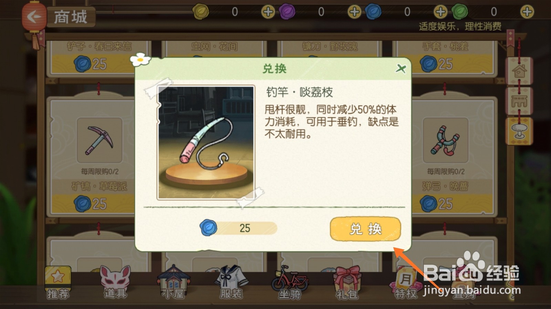Screen dimensions: 551x309
Task: Click the red lantern back arrow
Action: (34, 16)
